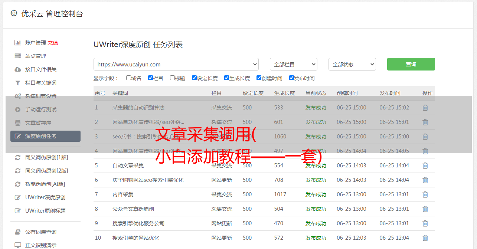Enable the 域名 display field checkbox
The height and width of the screenshot is (249, 477).
click(x=128, y=78)
